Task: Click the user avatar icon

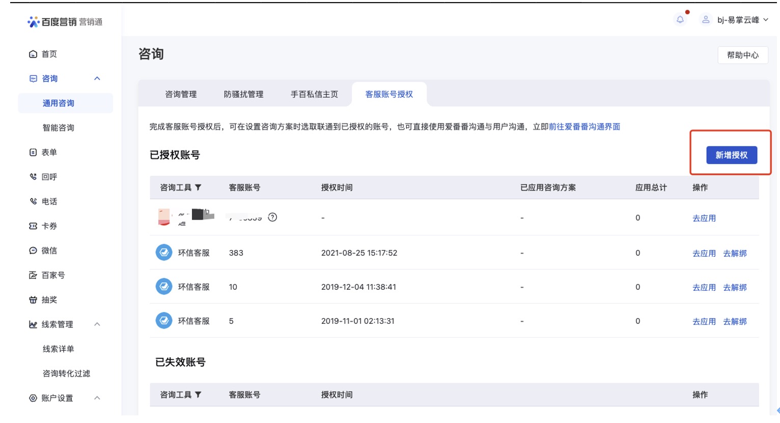Action: 706,20
